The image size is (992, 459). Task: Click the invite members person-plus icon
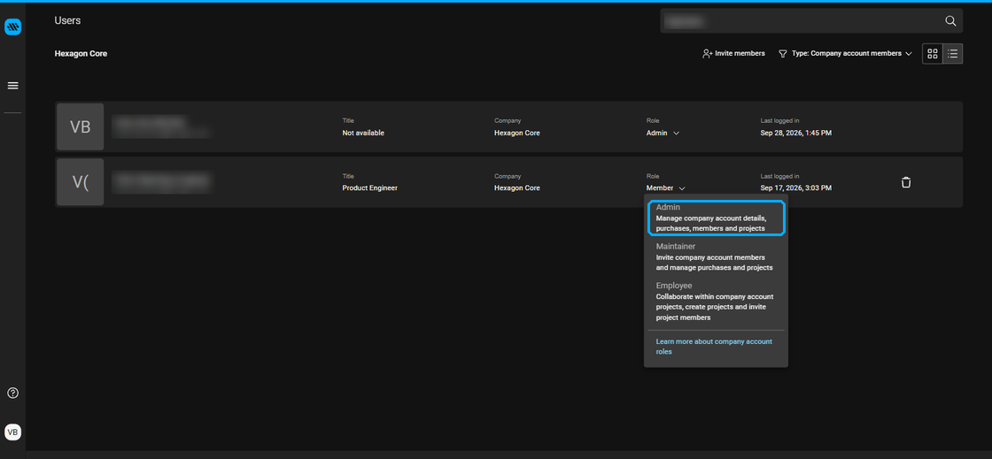tap(708, 54)
